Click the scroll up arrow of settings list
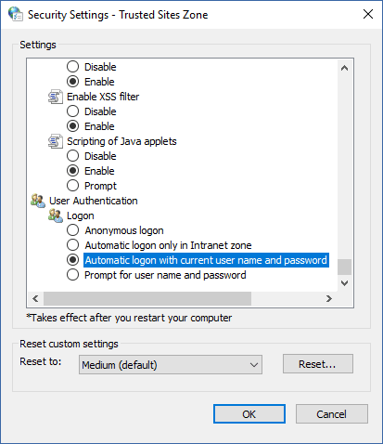Image resolution: width=383 pixels, height=444 pixels. 344,68
